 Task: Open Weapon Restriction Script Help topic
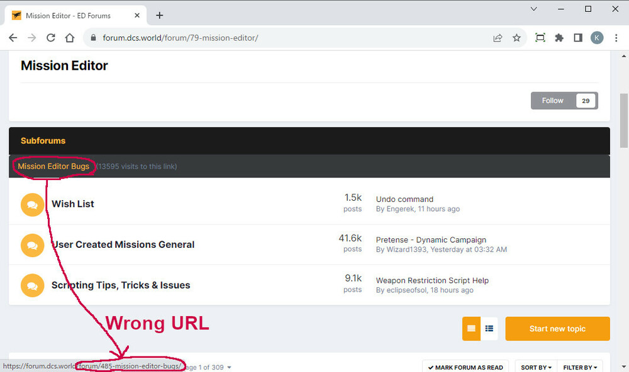point(432,280)
